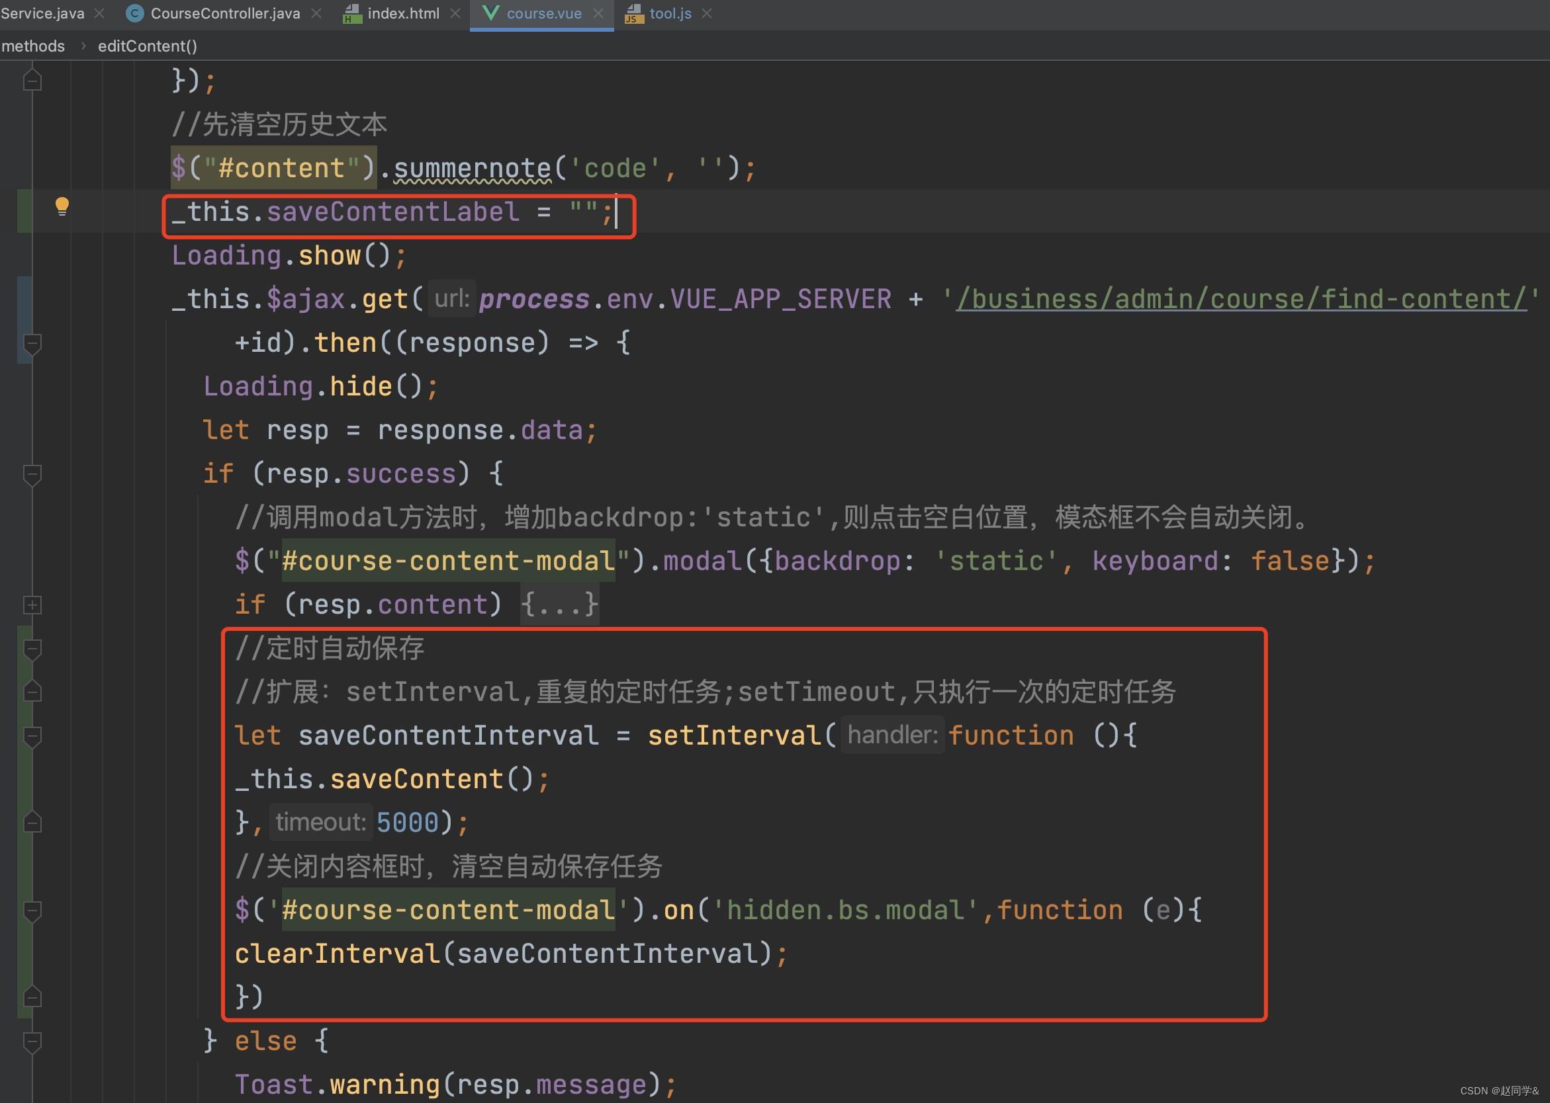Click the methods breadcrumb
This screenshot has height=1103, width=1550.
tap(33, 46)
